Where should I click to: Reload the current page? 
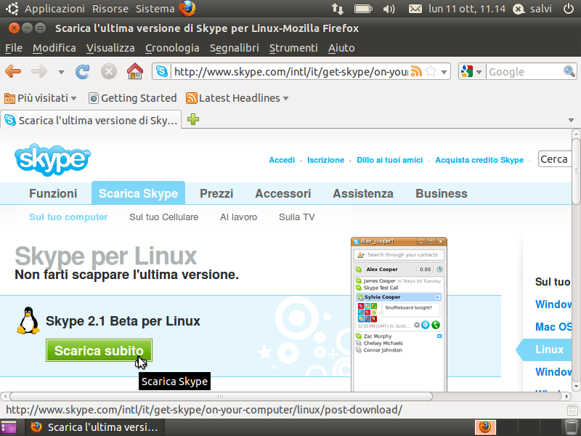coord(82,71)
